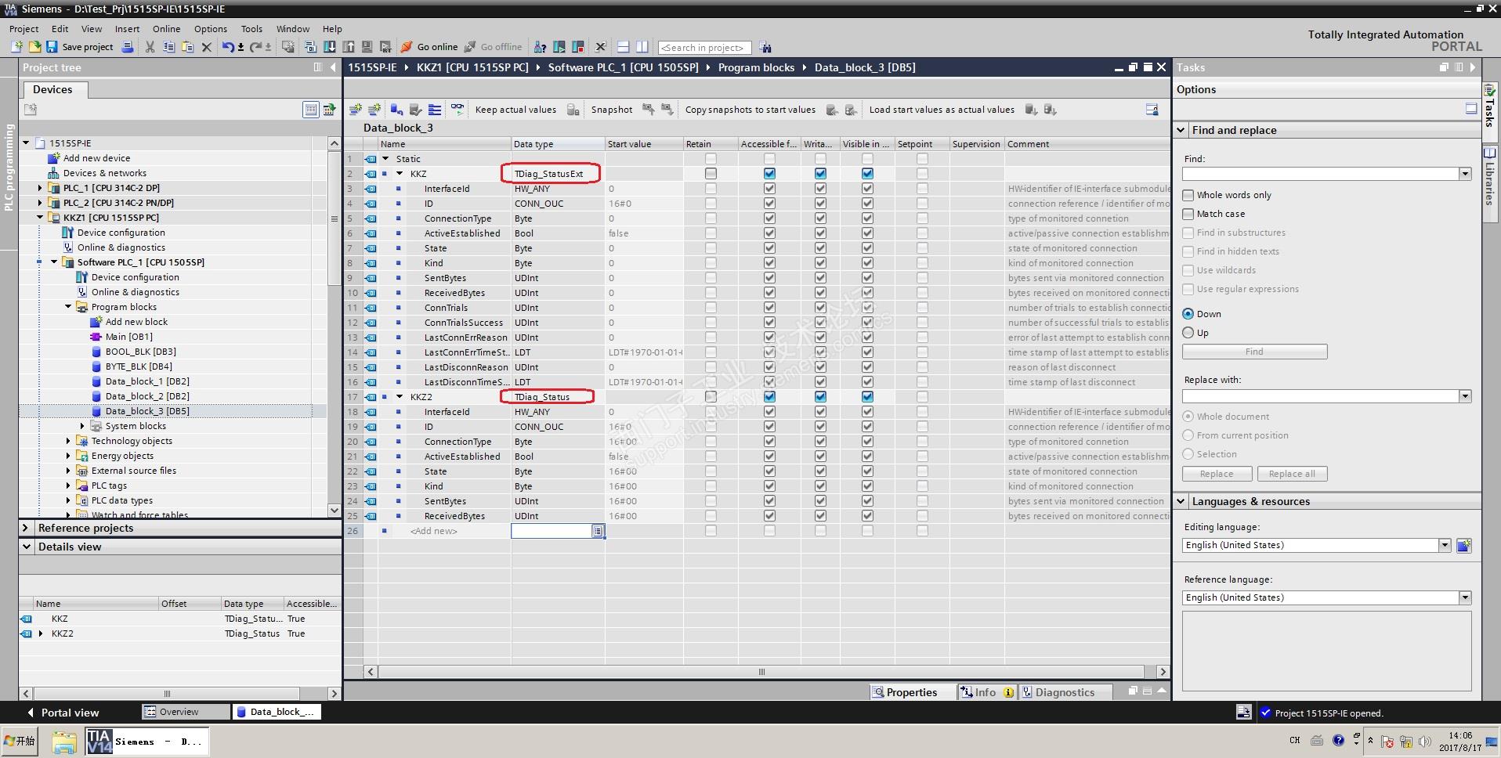The height and width of the screenshot is (758, 1501).
Task: Click the Download to device icon
Action: tap(329, 47)
